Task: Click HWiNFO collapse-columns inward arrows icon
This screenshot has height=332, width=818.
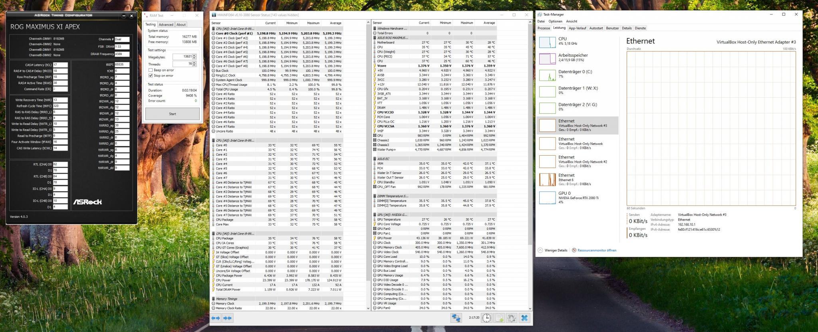Action: [x=228, y=318]
